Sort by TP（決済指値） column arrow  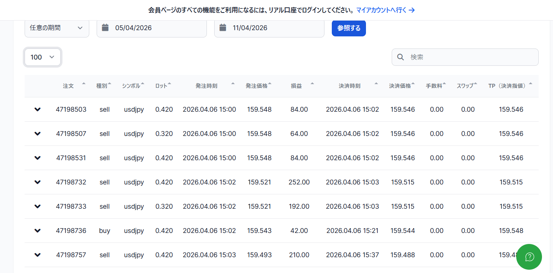pyautogui.click(x=531, y=84)
